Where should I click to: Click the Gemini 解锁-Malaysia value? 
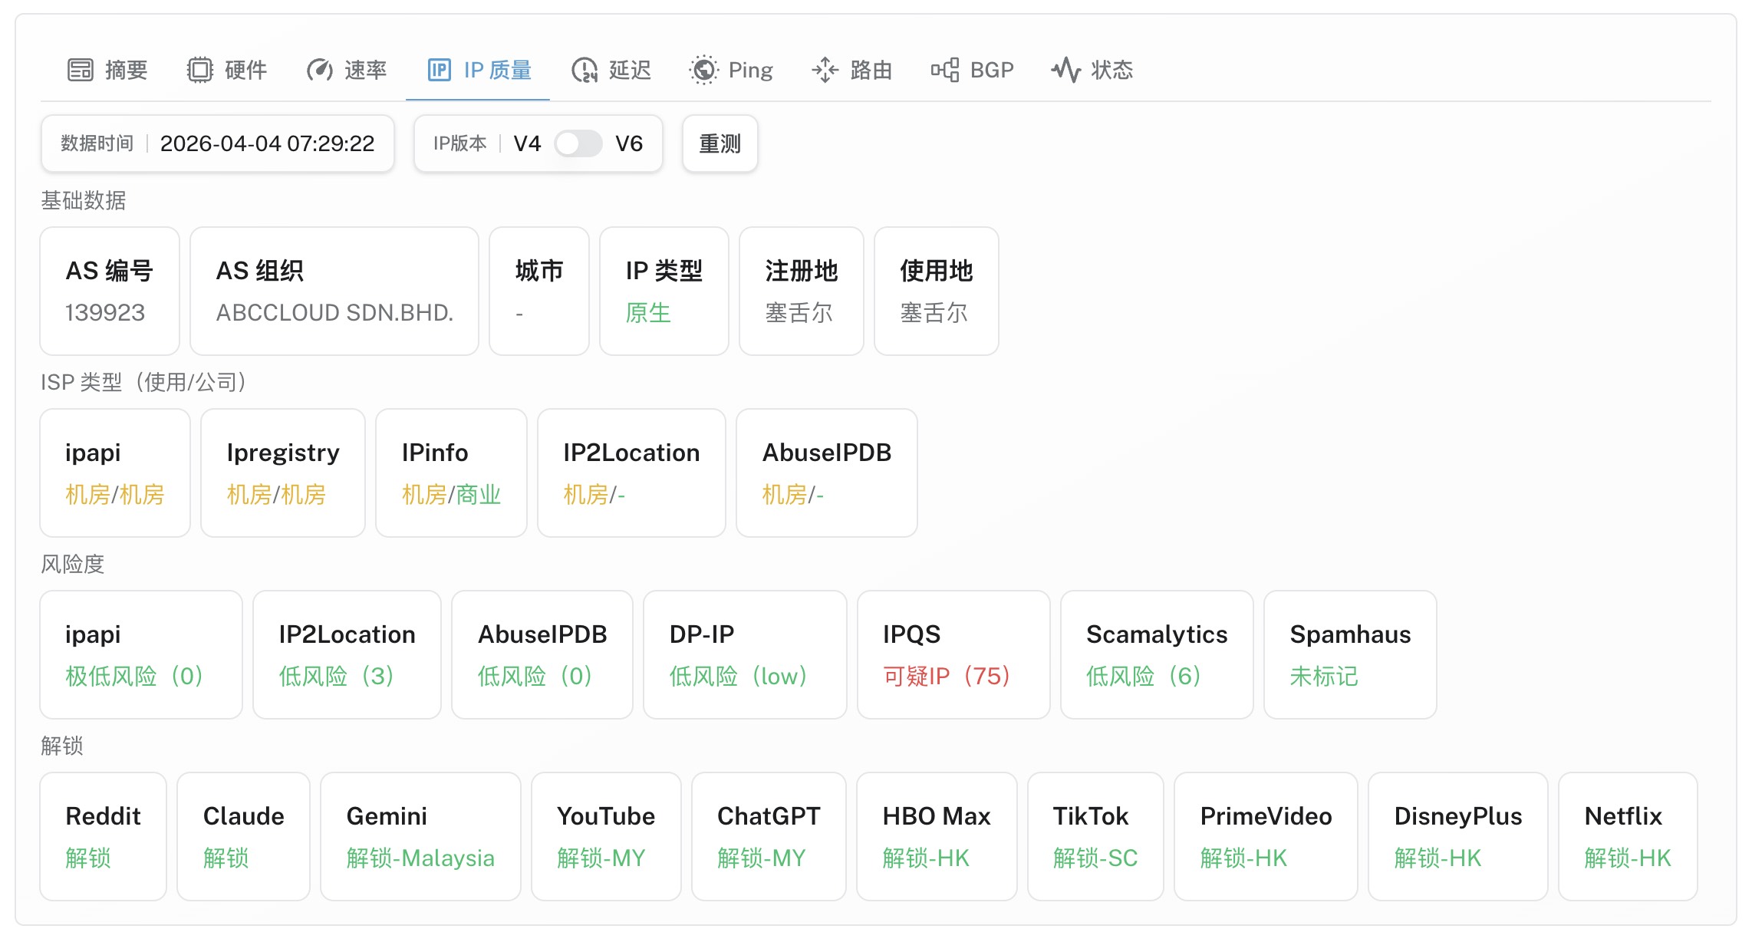click(x=420, y=858)
